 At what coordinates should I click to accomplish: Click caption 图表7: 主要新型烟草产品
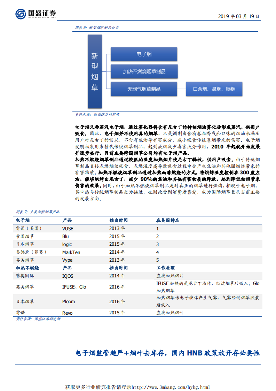38,212
